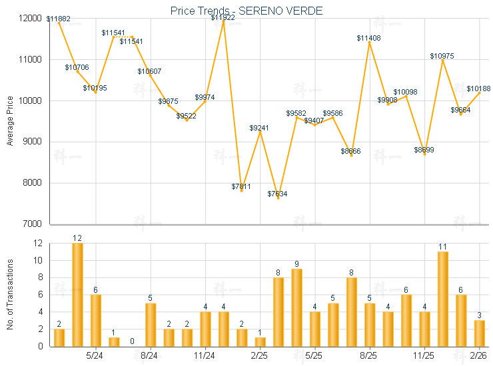Click the chart title Price Trends - SERENO VERDE
493x366 pixels.
(x=246, y=10)
